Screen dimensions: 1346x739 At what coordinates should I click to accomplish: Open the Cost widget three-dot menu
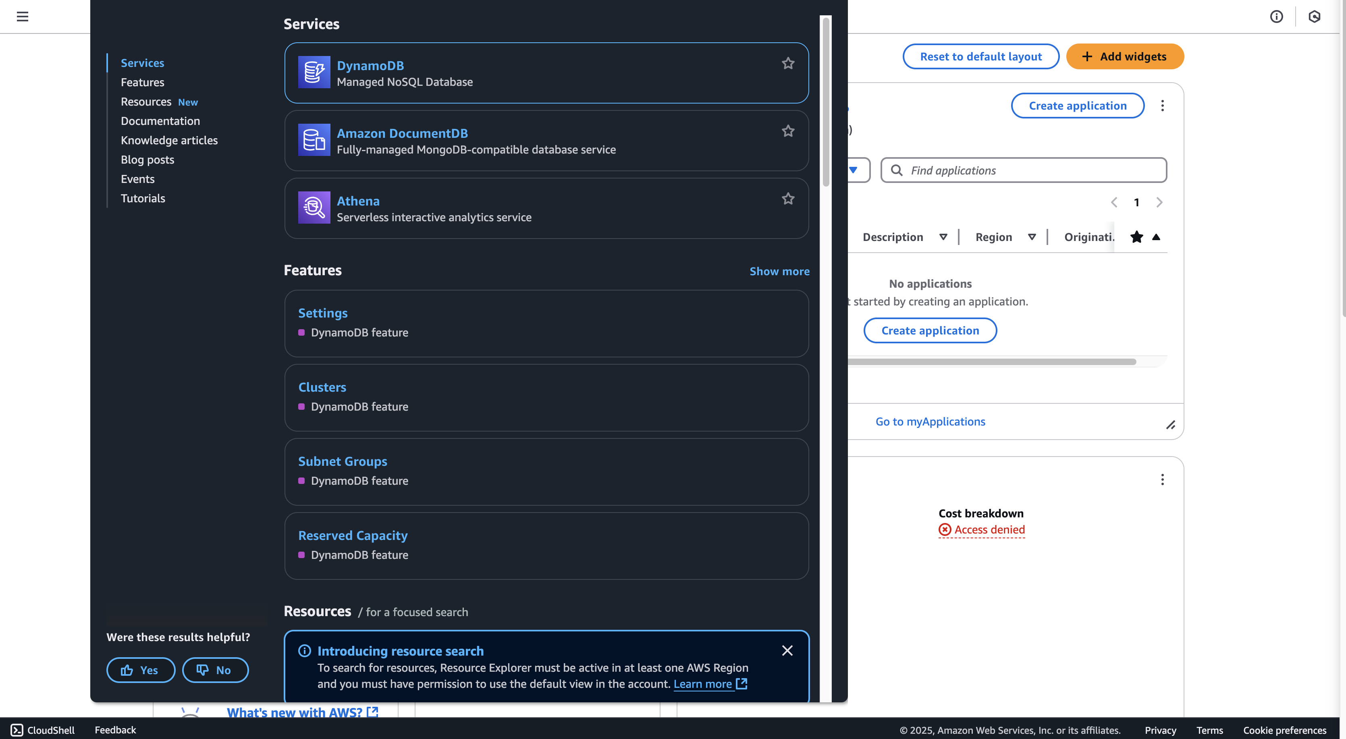tap(1163, 480)
